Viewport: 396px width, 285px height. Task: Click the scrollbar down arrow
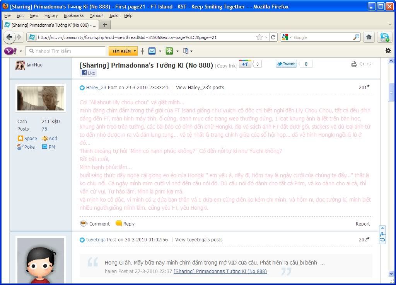tap(391, 274)
